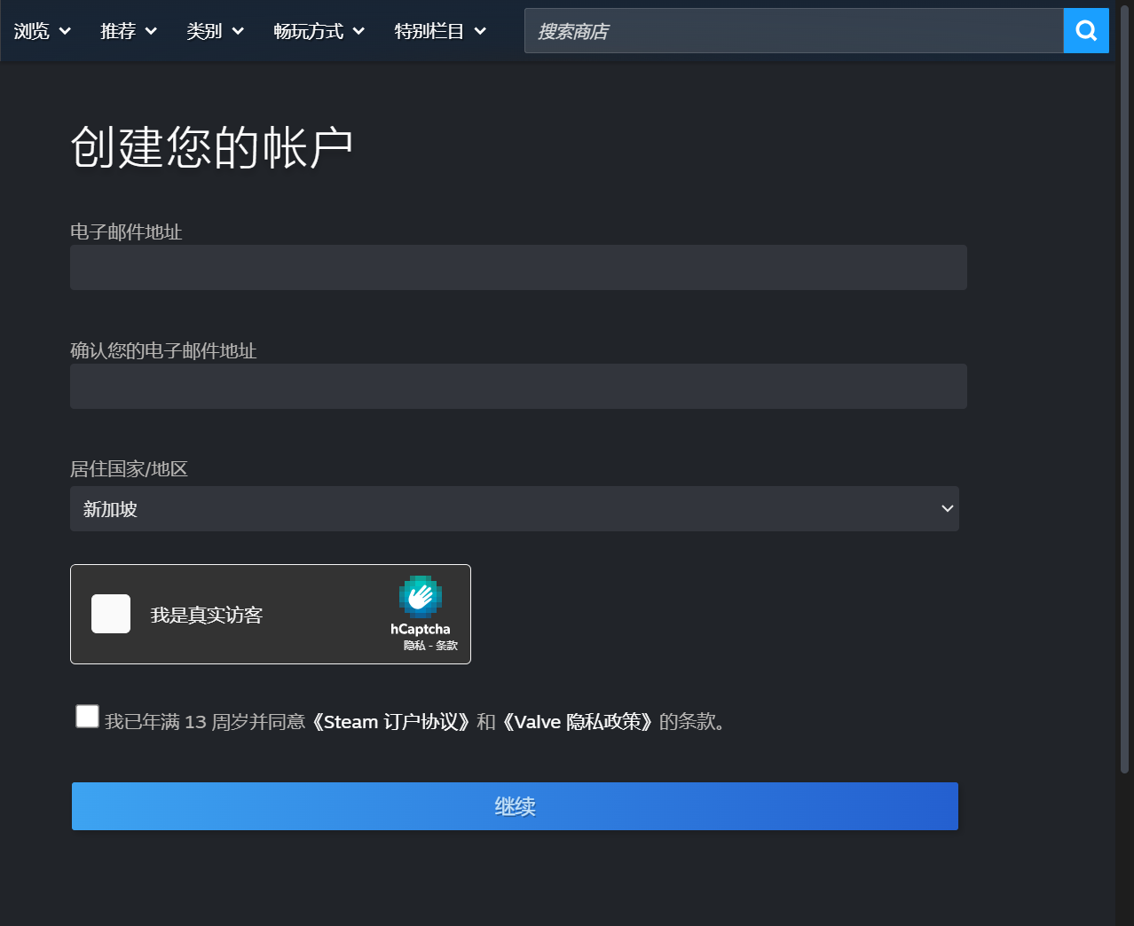Tick the 13 周岁 agreement checkbox
1134x926 pixels.
point(87,716)
